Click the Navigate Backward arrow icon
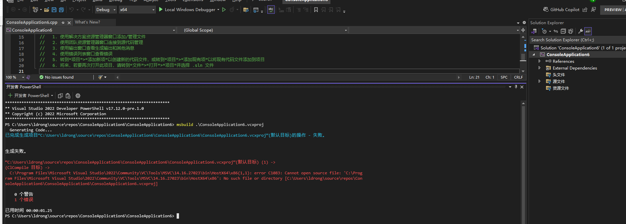The height and width of the screenshot is (224, 626). click(x=13, y=10)
